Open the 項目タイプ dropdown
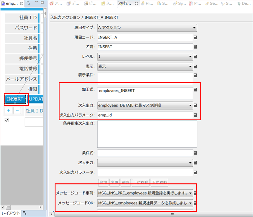253x217 pixels. (x=147, y=28)
